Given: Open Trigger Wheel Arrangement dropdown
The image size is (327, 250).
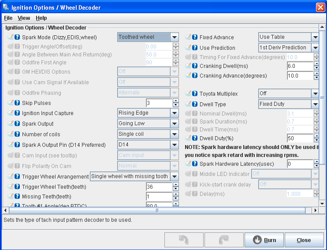Looking at the screenshot, I should (174, 176).
